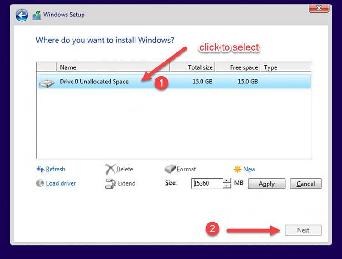Click the New partition star icon
342x259 pixels.
click(x=238, y=169)
